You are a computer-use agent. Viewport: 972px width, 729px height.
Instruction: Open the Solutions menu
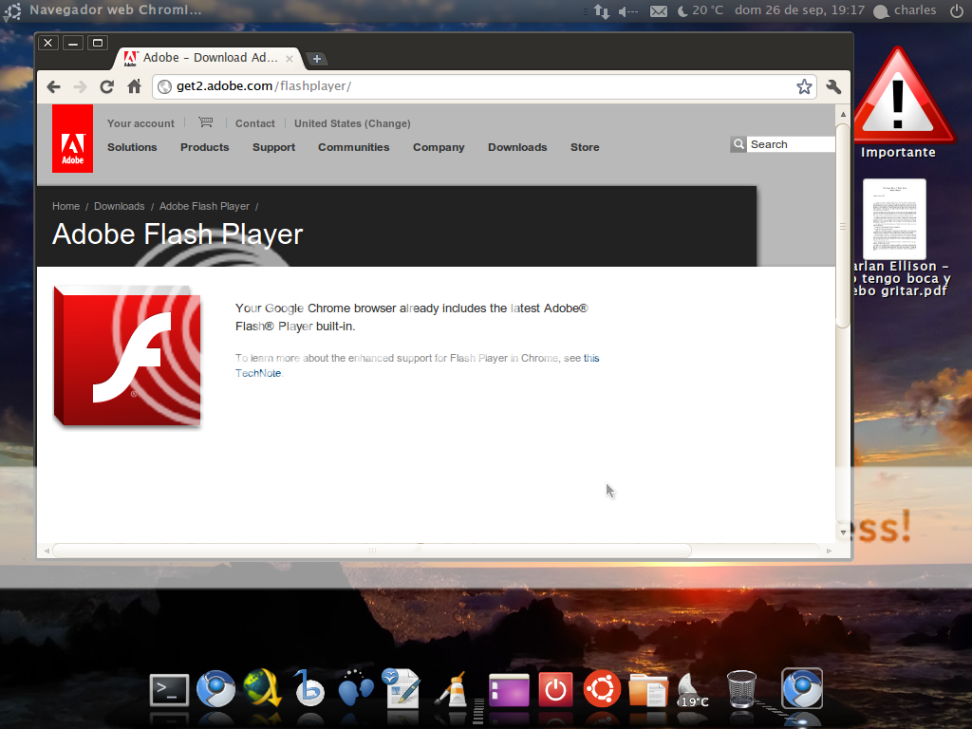[132, 147]
